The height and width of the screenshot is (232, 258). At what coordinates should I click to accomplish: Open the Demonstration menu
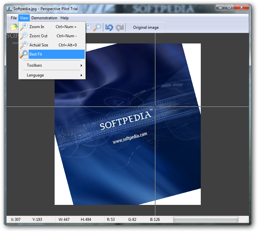tap(44, 18)
